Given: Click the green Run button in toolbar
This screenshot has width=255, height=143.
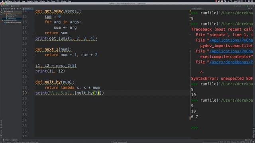Looking at the screenshot, I should click(x=245, y=6).
